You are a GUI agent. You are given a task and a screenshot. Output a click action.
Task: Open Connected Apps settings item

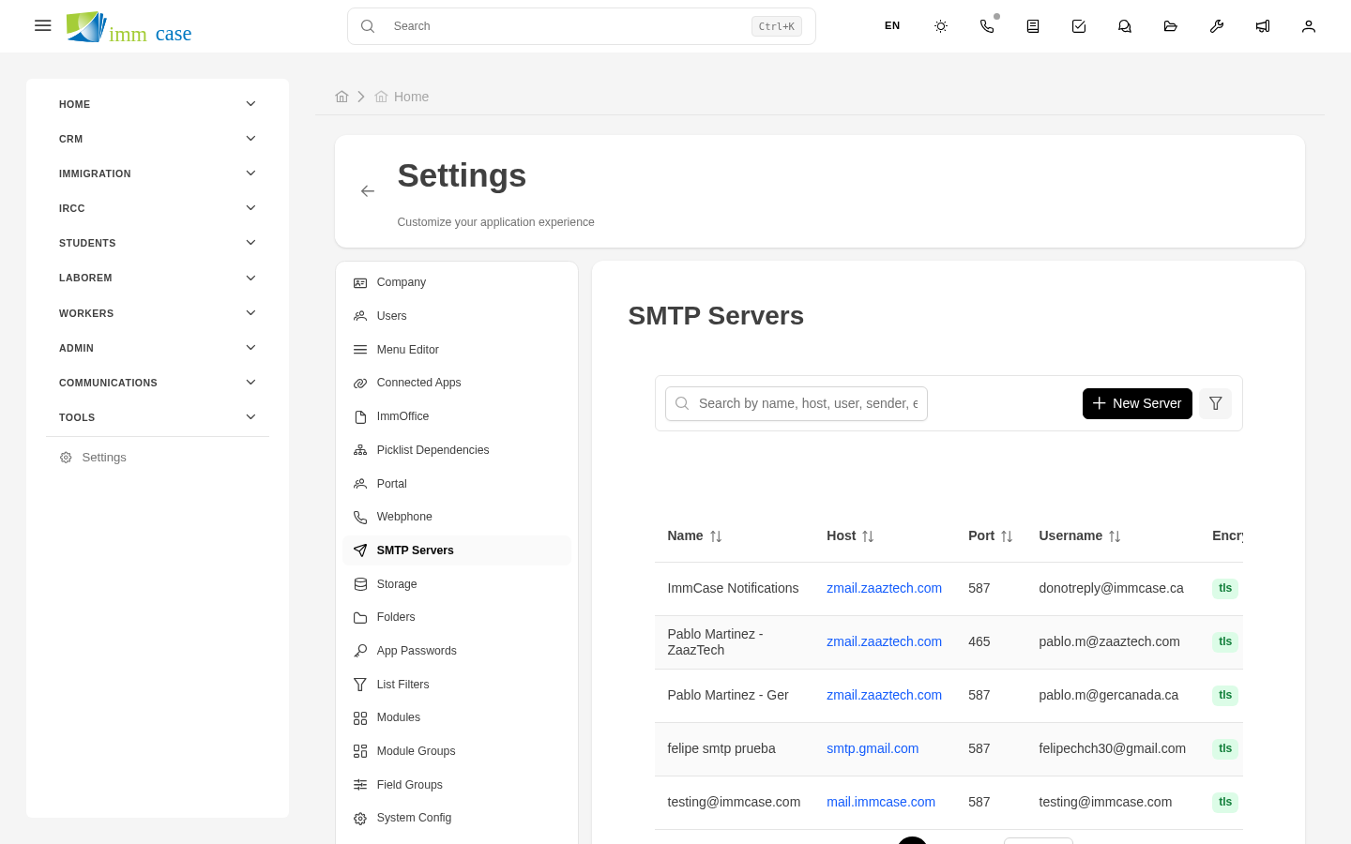point(457,383)
